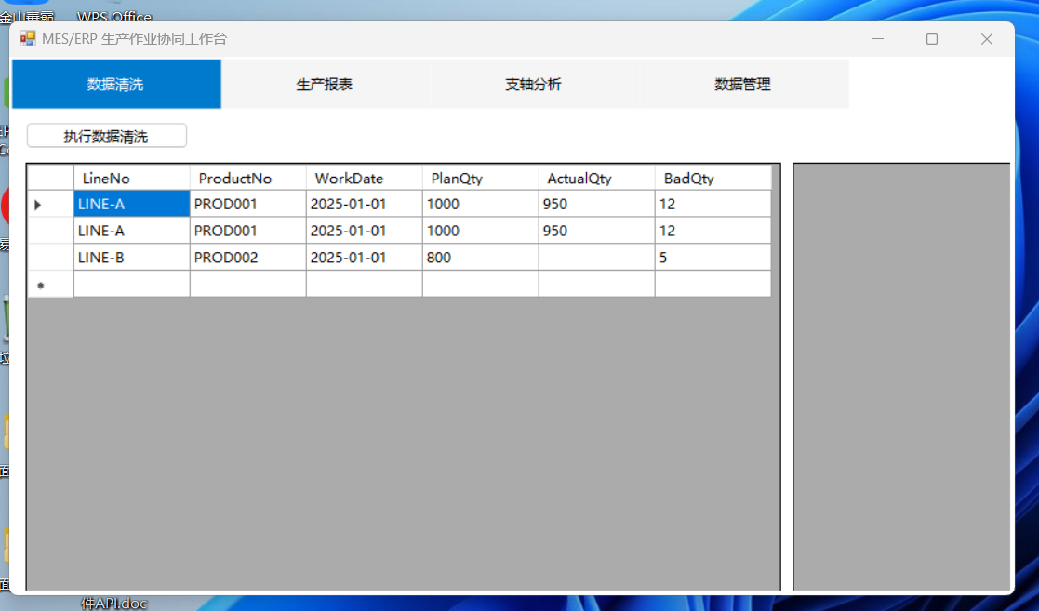Select PlanQty 1000 in the second row
Image resolution: width=1039 pixels, height=611 pixels.
click(480, 231)
